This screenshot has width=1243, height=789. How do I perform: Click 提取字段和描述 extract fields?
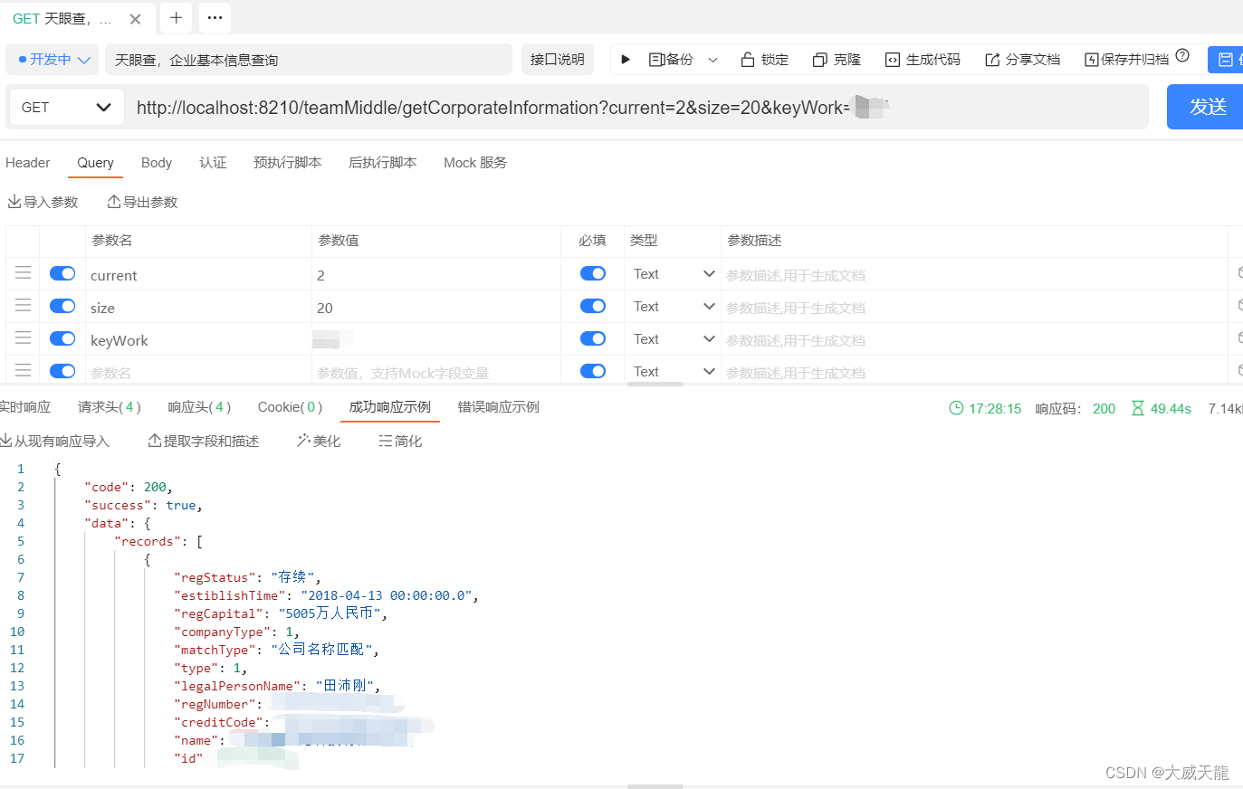point(204,441)
